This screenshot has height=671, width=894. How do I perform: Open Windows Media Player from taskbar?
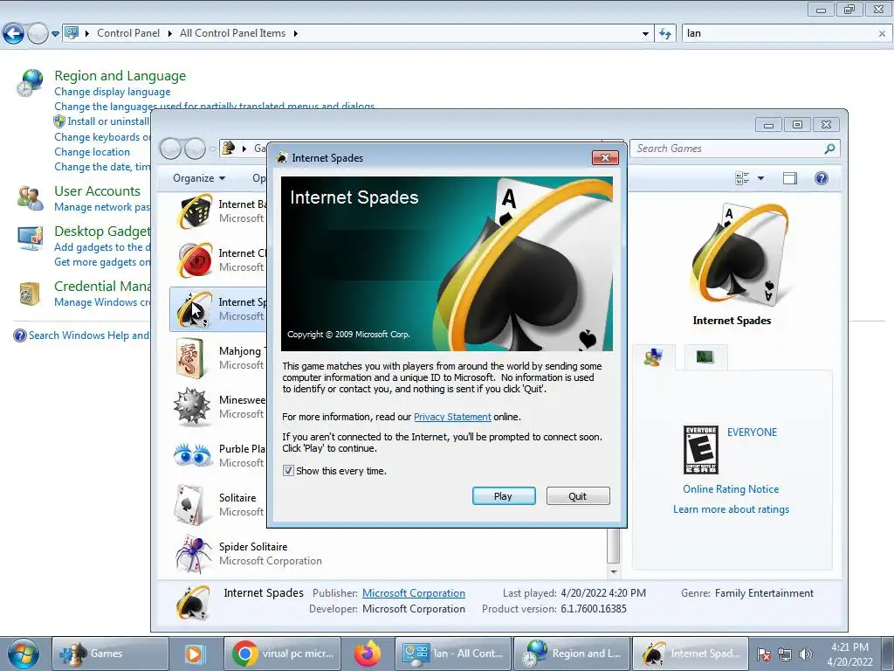(194, 654)
